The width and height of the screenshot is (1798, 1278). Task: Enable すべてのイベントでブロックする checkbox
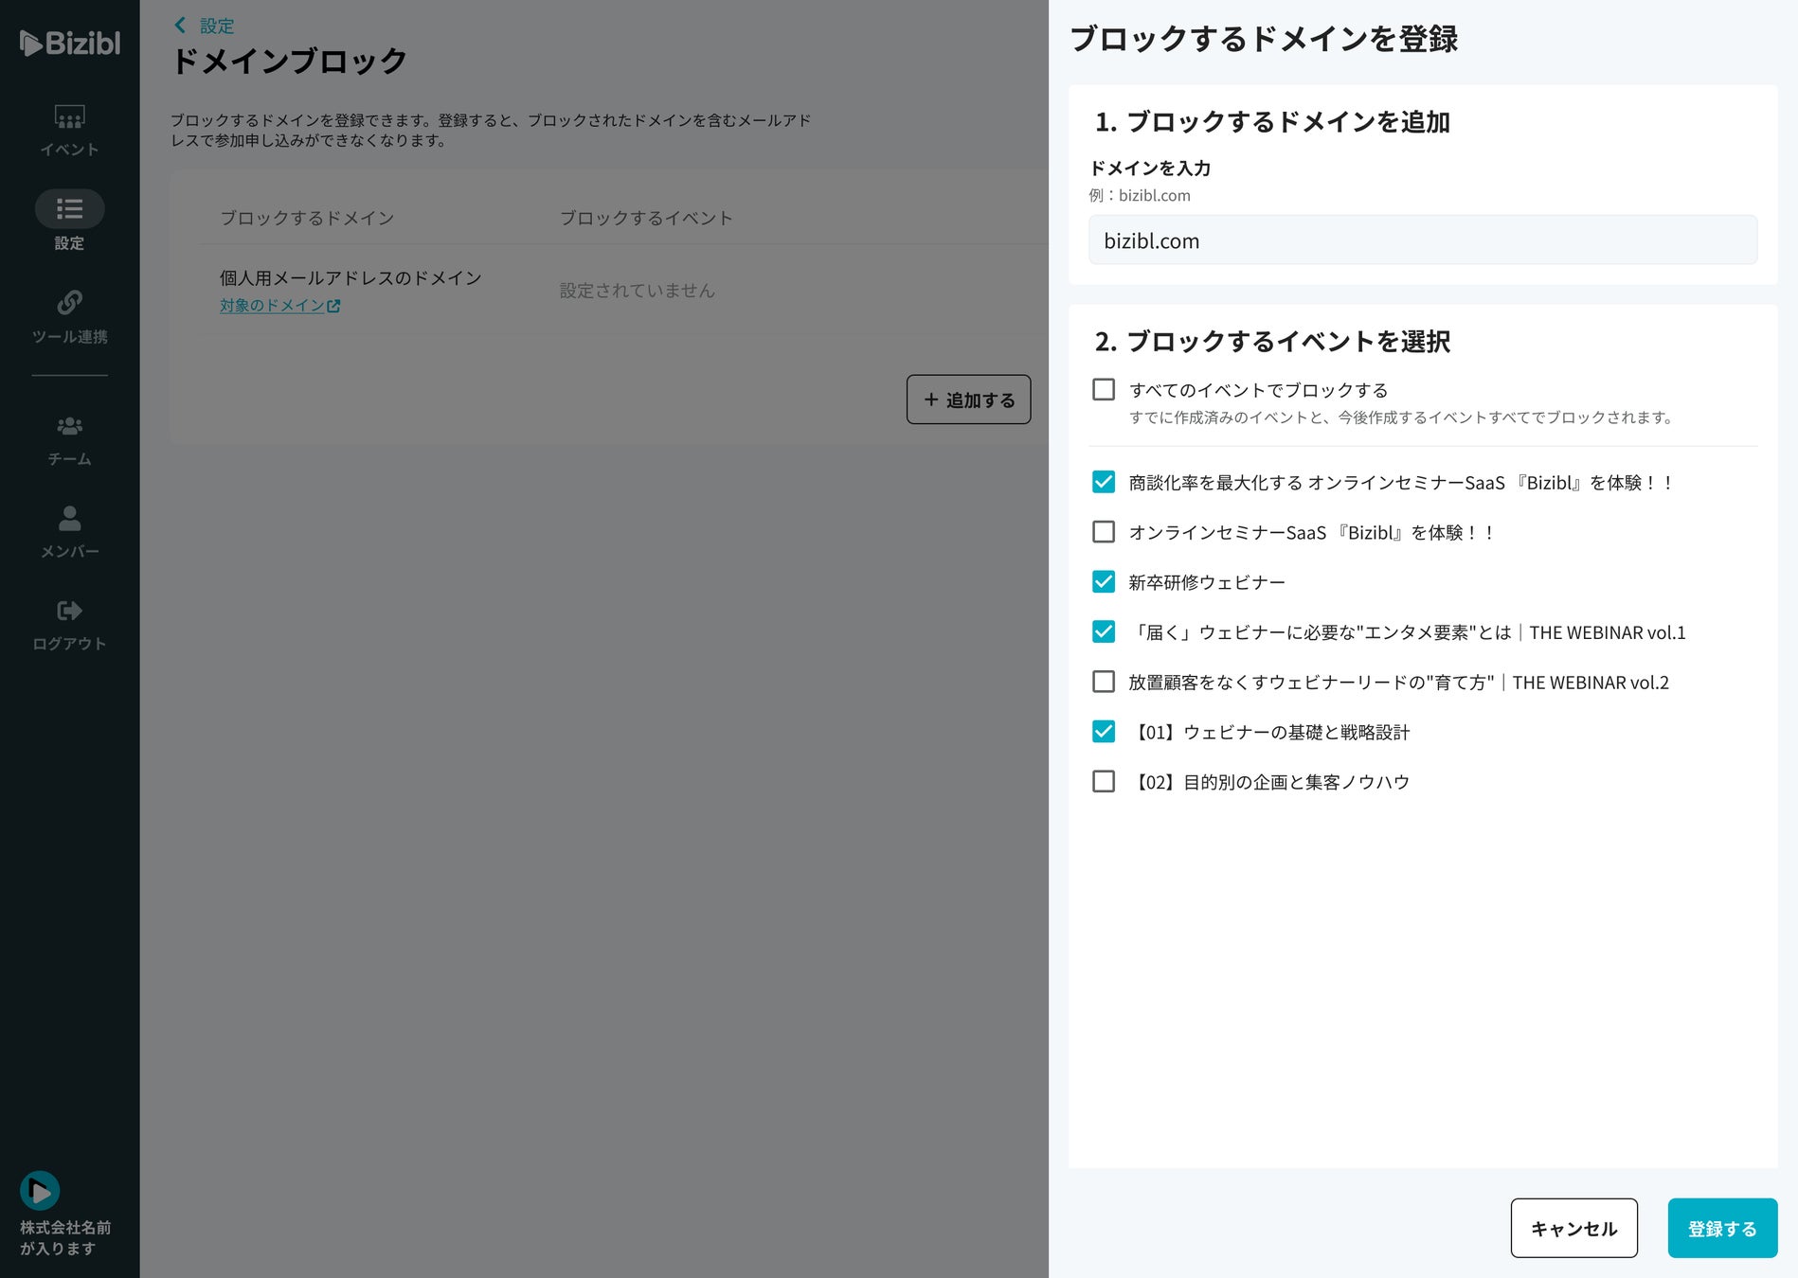(1104, 389)
